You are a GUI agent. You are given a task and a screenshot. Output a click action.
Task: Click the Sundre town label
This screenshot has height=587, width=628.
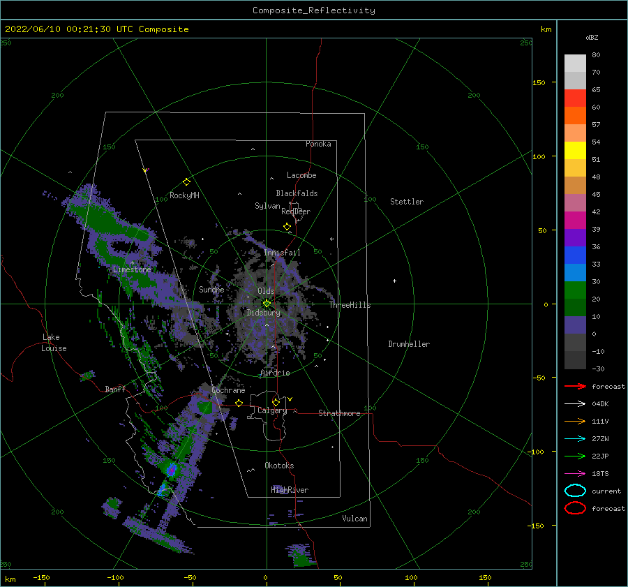211,289
